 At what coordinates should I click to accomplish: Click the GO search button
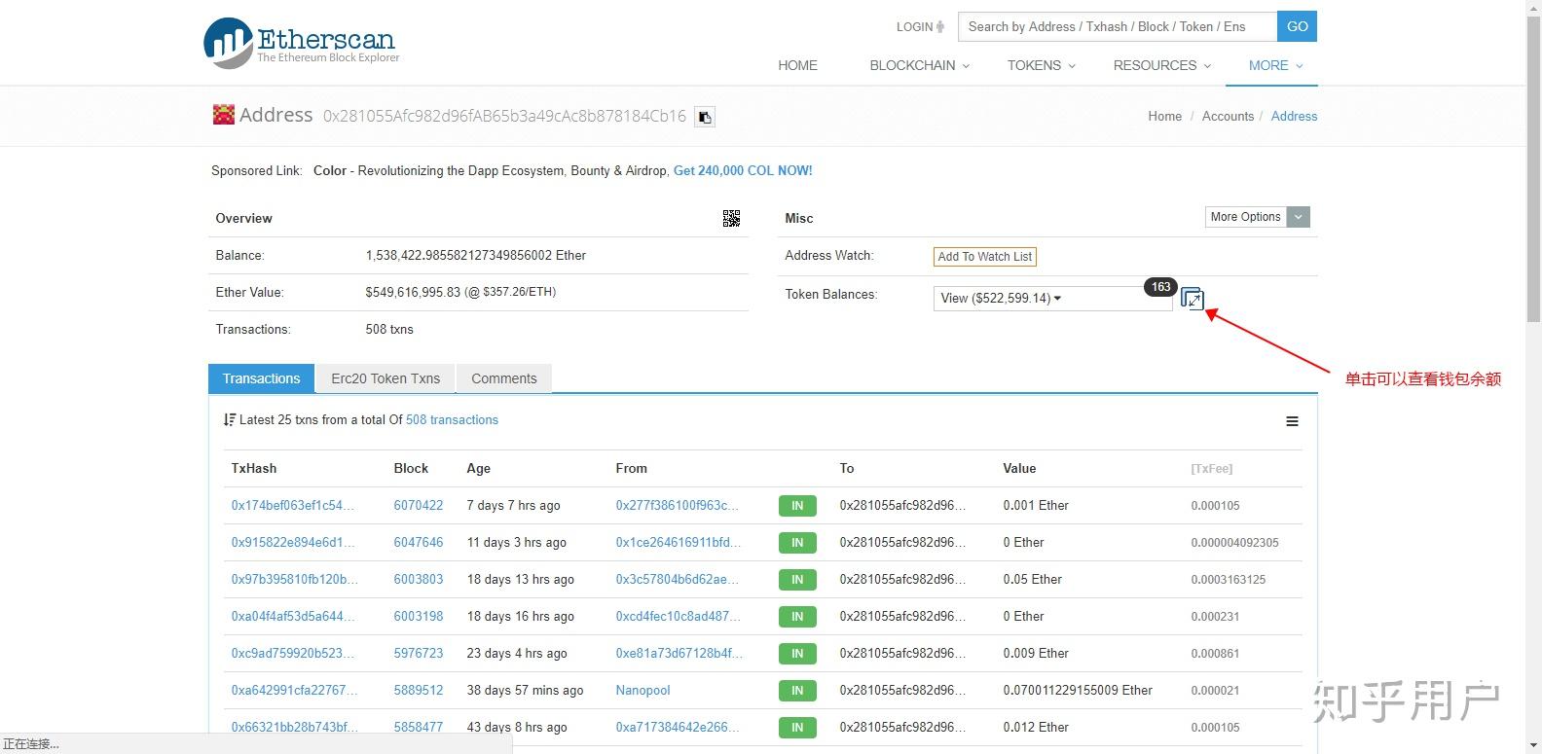tap(1297, 26)
